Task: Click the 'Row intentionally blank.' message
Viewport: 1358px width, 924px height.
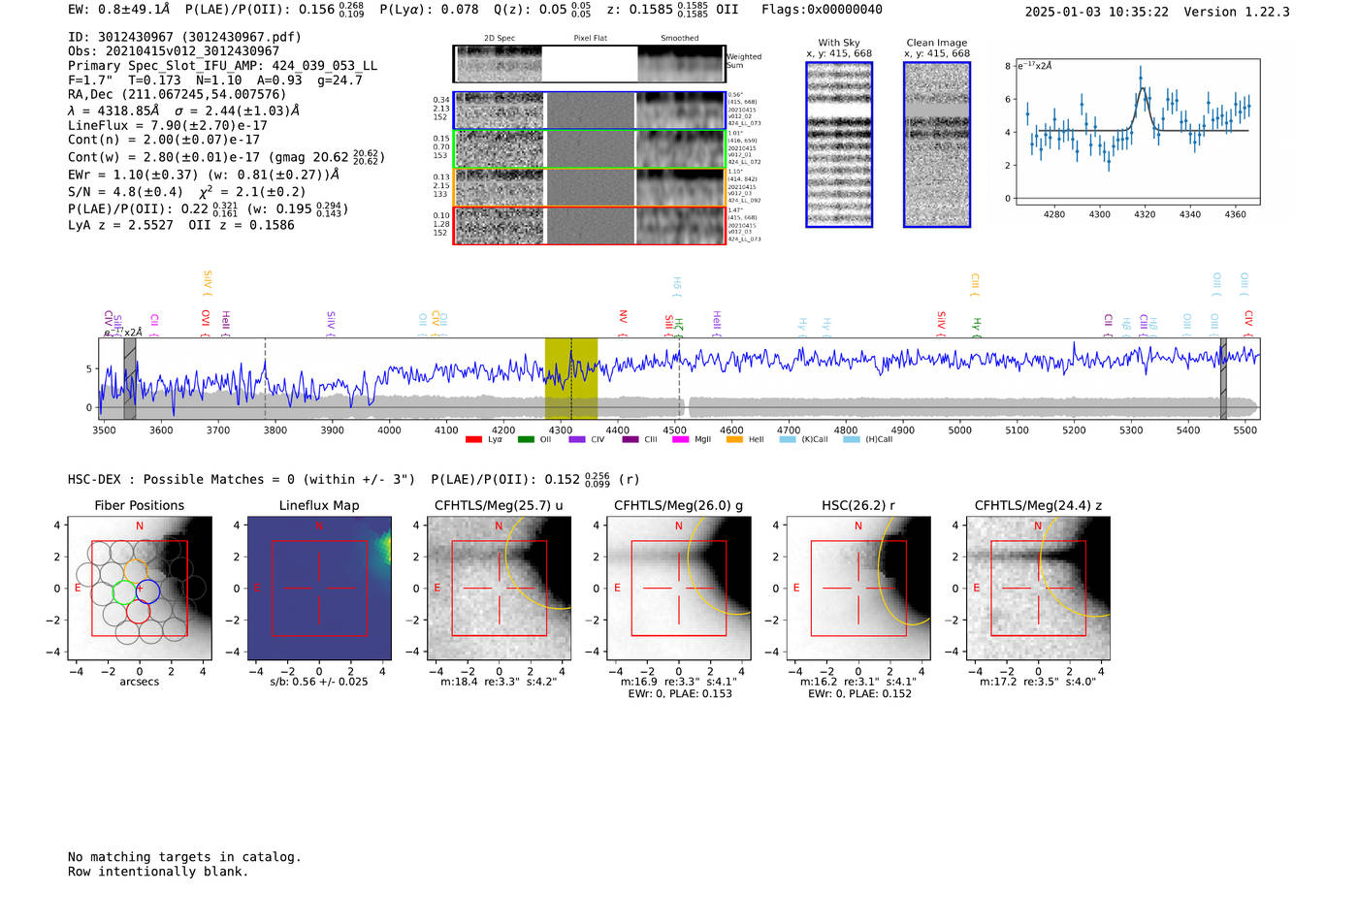Action: 158,872
